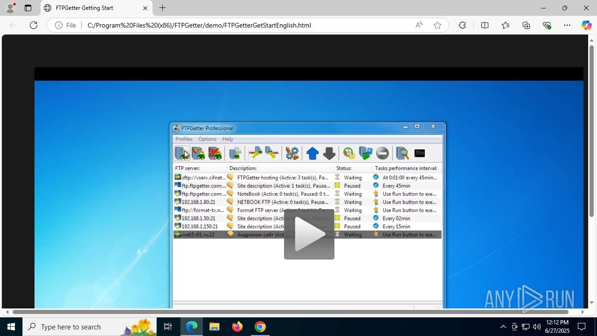Click 'FTPGetter hosting' description cell

click(x=283, y=177)
